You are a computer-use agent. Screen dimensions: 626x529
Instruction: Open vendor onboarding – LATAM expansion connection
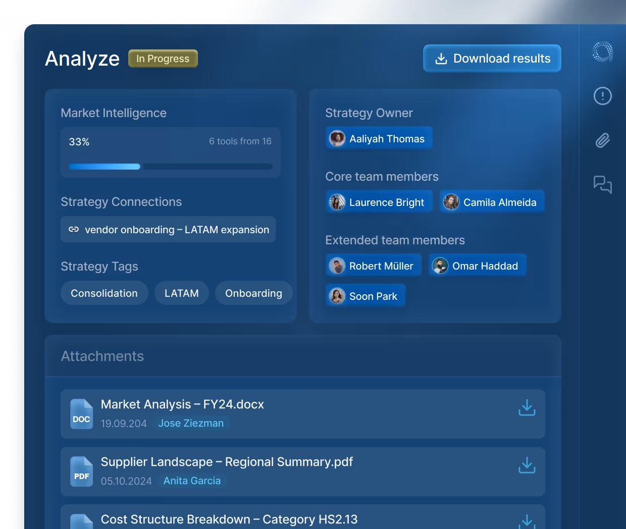[168, 229]
